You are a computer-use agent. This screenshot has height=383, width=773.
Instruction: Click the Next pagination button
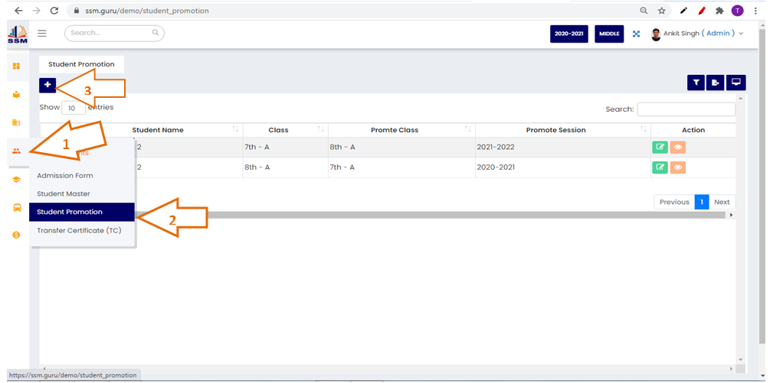722,202
